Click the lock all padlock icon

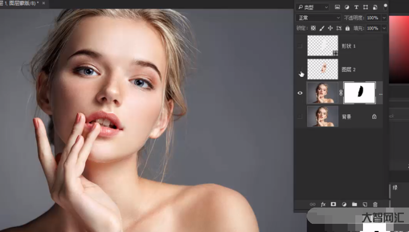(347, 28)
